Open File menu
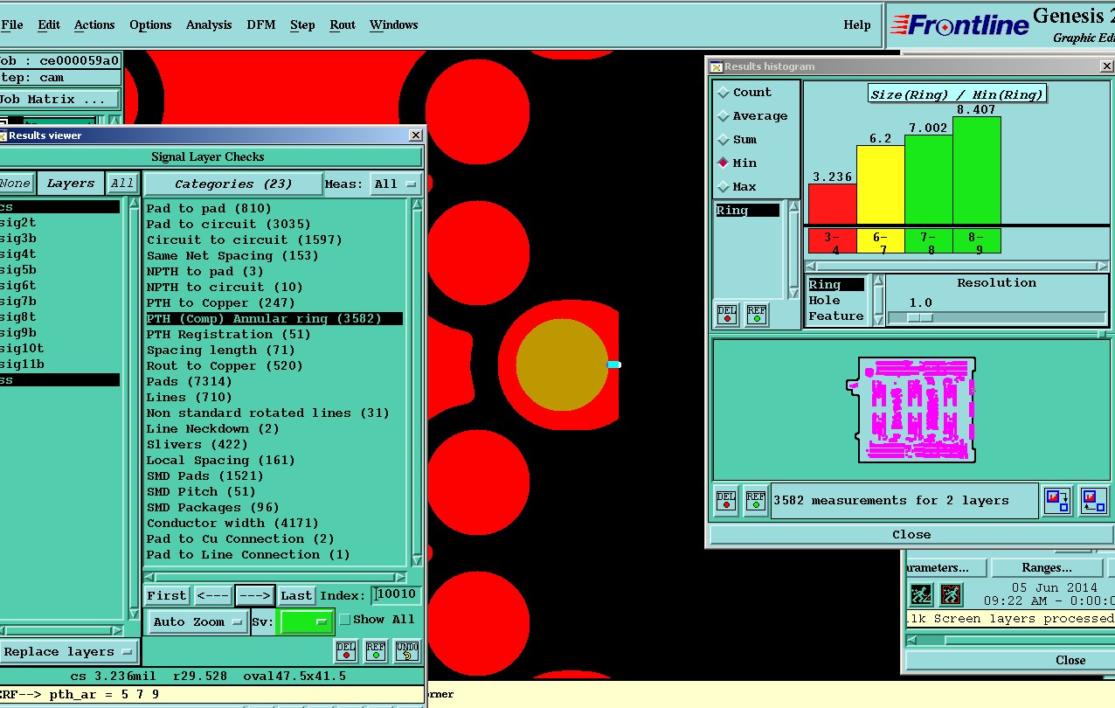Image resolution: width=1115 pixels, height=708 pixels. [x=12, y=24]
